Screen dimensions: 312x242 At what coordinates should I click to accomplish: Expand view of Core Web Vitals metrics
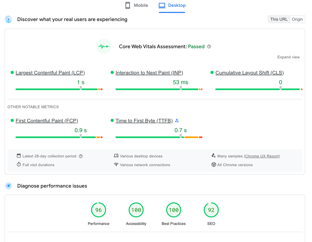(x=288, y=57)
